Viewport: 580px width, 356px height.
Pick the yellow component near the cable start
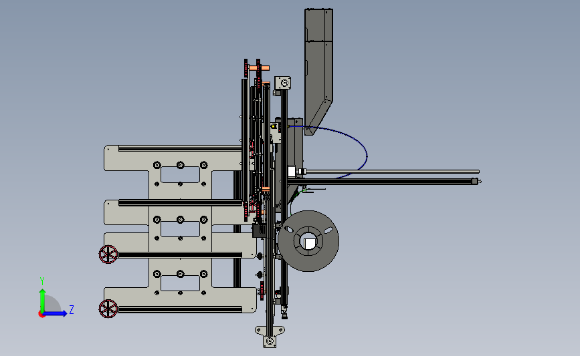tap(274, 126)
